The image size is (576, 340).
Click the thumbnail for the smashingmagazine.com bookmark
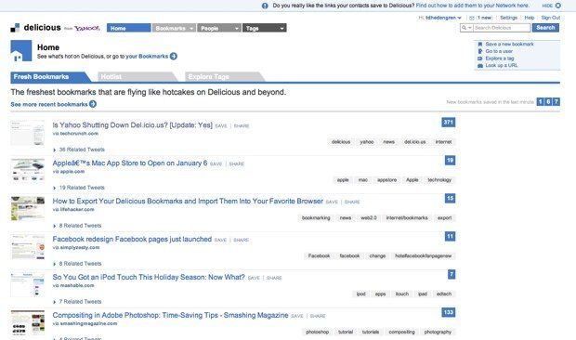(28, 322)
